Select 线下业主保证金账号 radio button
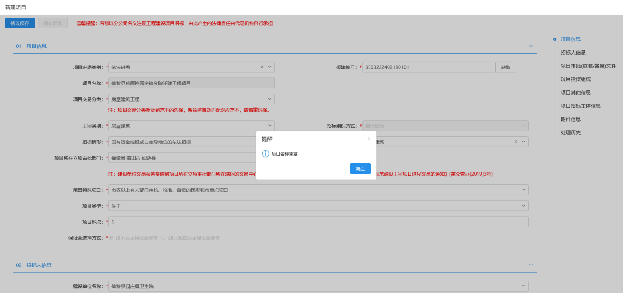The width and height of the screenshot is (623, 293). click(111, 238)
